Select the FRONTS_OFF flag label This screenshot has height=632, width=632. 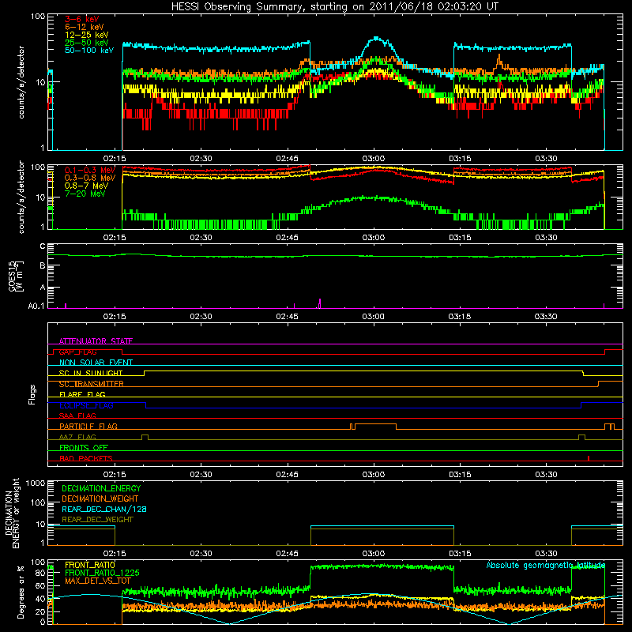84,447
